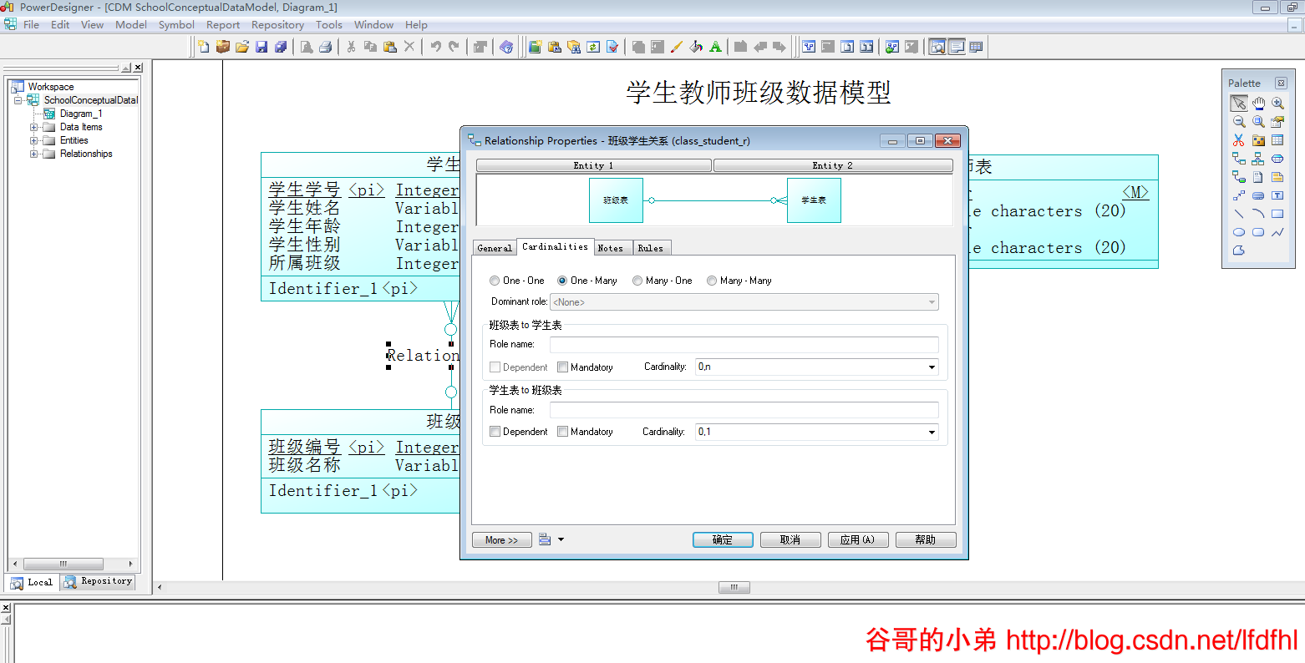Click the Undo toolbar icon

(435, 47)
